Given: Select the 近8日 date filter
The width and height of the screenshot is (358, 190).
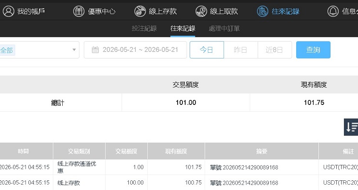Looking at the screenshot, I should [275, 50].
